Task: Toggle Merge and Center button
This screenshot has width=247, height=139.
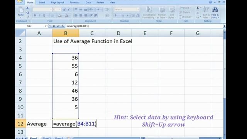Action: (107, 15)
